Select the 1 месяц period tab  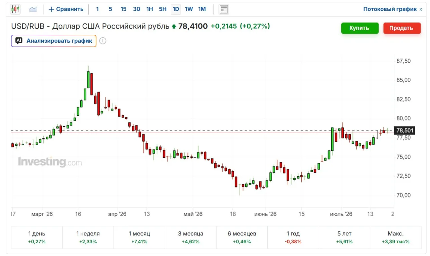click(x=139, y=237)
